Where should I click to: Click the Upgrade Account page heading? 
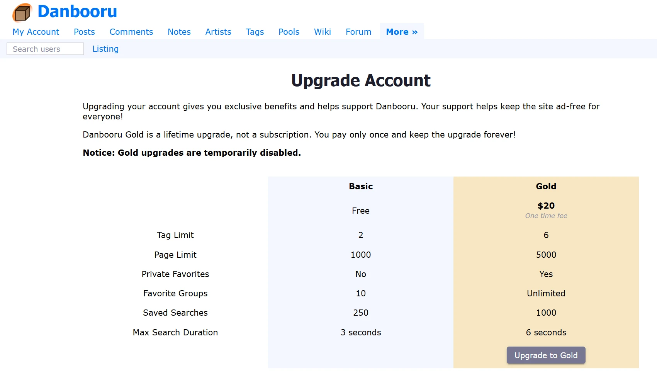click(361, 80)
